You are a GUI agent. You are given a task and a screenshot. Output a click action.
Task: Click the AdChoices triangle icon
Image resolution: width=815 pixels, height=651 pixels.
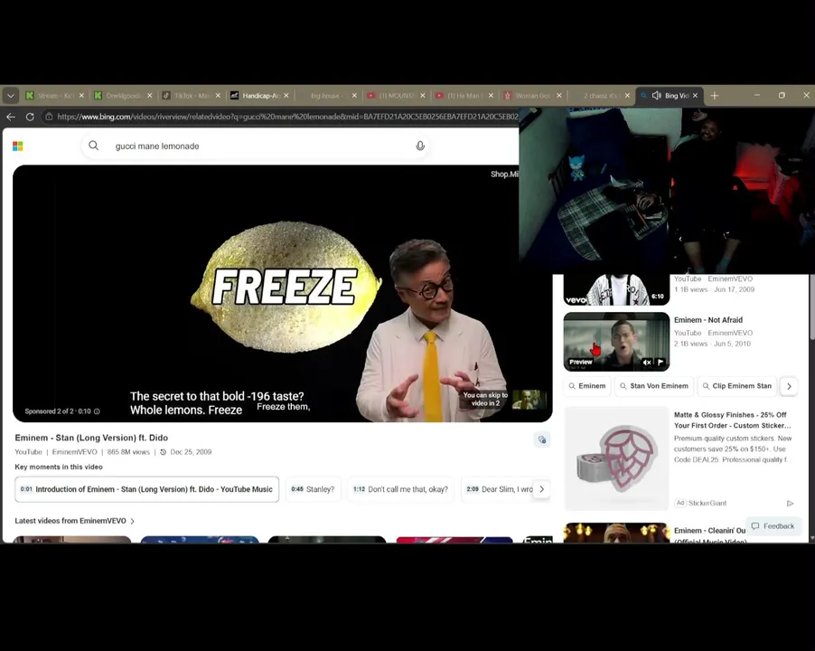[790, 504]
